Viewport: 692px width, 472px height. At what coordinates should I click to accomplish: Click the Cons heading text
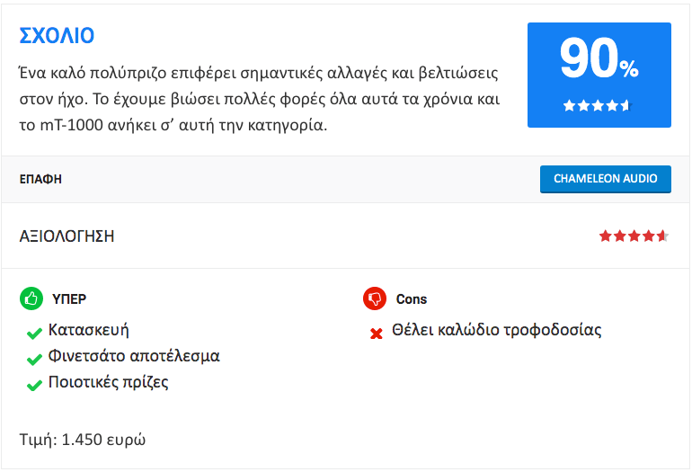pyautogui.click(x=412, y=298)
